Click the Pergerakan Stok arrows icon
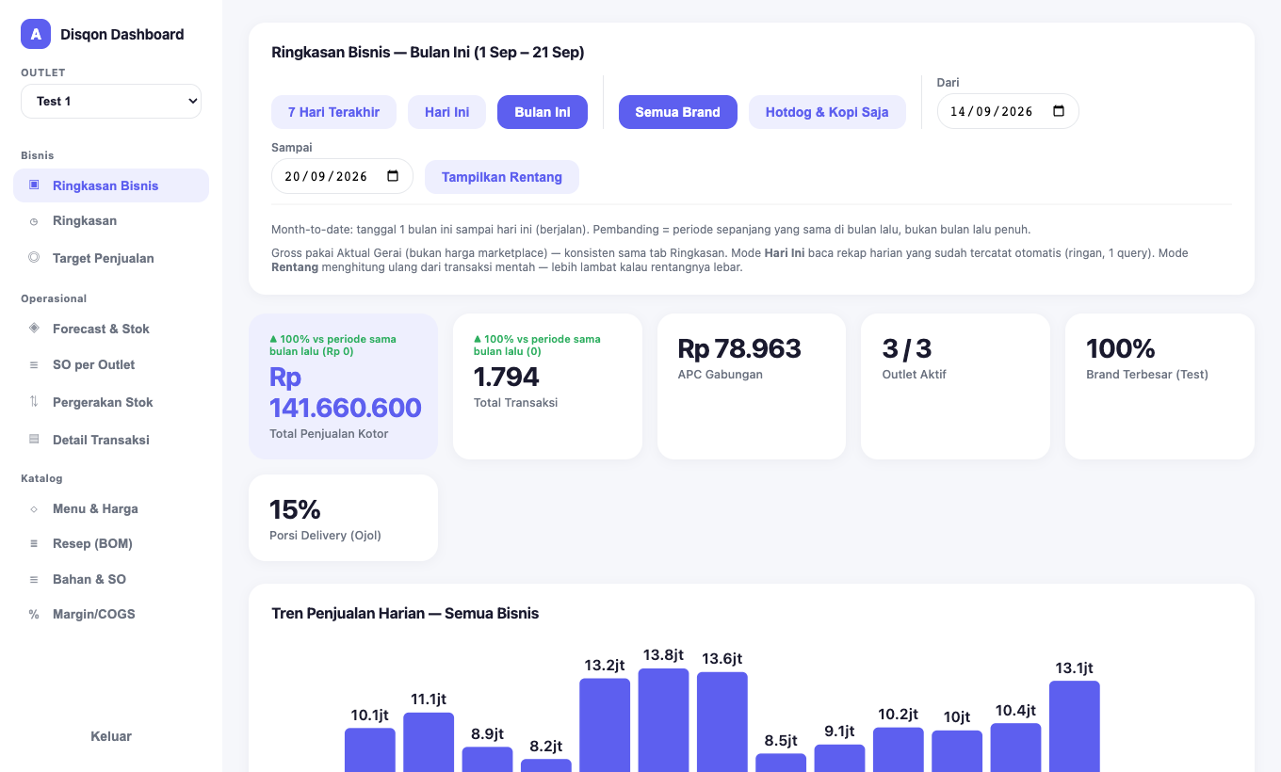Viewport: 1281px width, 772px height. tap(34, 401)
